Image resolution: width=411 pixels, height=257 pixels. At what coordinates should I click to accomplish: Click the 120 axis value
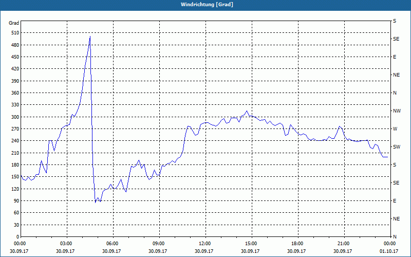(x=15, y=189)
